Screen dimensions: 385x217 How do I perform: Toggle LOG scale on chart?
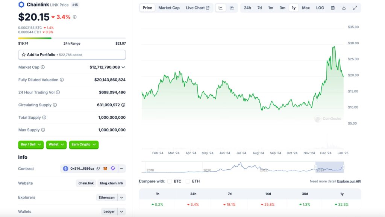coord(320,8)
